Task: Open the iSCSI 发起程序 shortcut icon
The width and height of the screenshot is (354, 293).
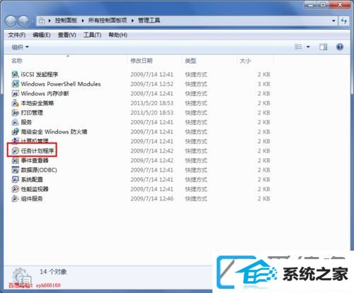Action: [15, 74]
